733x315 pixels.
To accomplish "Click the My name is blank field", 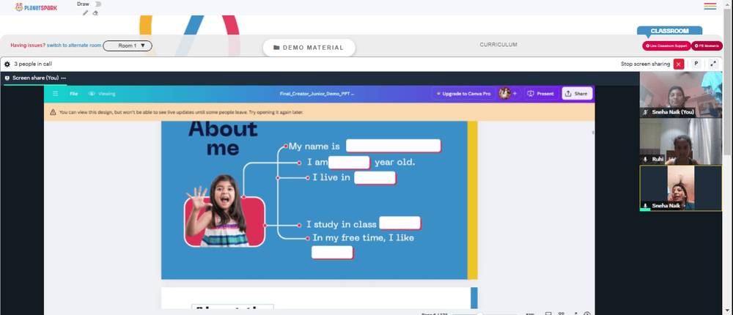I will point(393,146).
